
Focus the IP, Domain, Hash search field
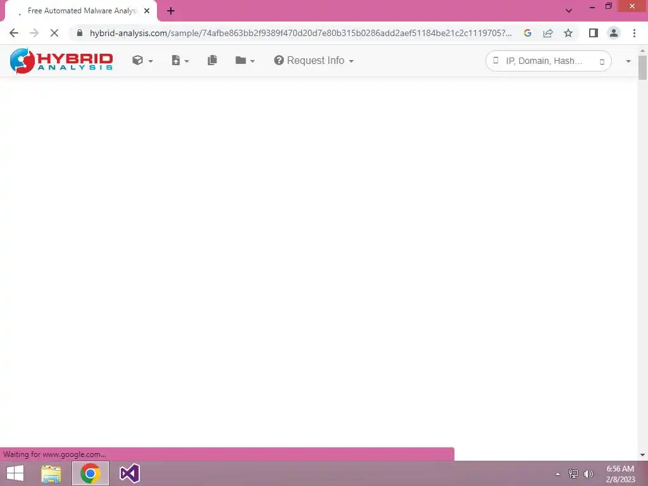pyautogui.click(x=548, y=61)
